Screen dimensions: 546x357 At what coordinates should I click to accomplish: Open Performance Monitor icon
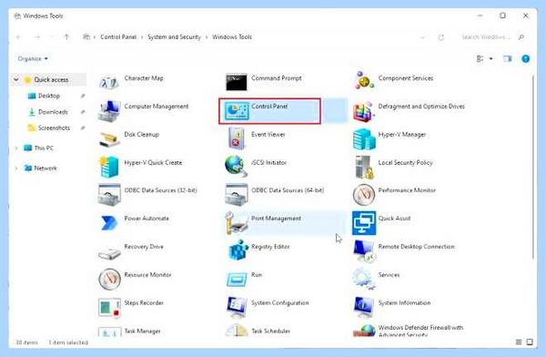pos(363,195)
